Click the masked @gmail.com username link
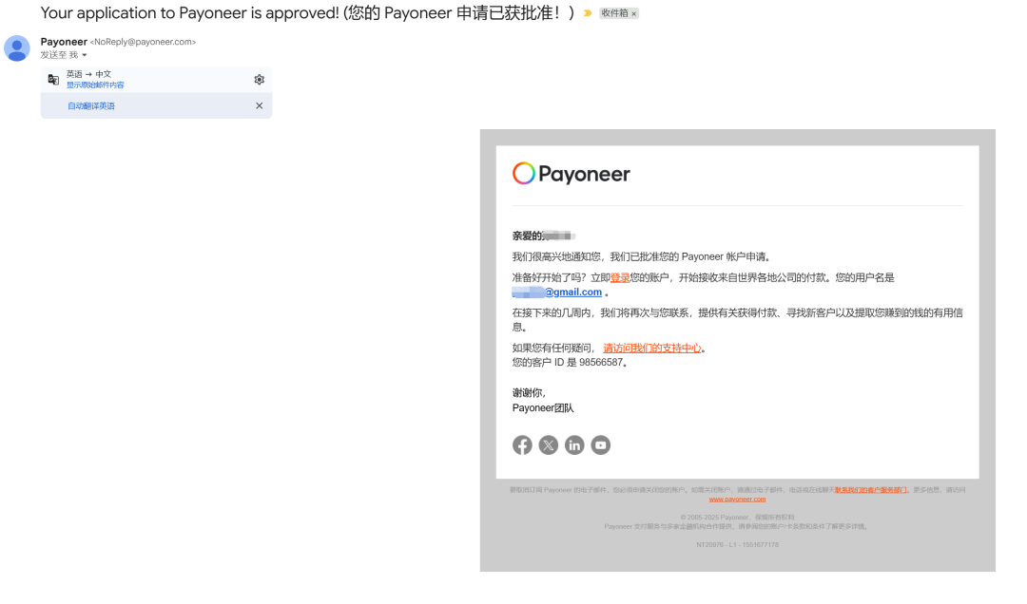The image size is (1027, 604). (560, 292)
